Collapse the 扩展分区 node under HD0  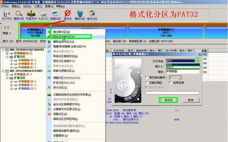click(7, 57)
